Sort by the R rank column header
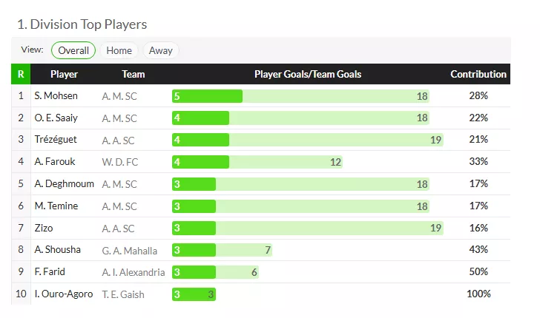Screen dimensions: 540x318 coord(21,74)
